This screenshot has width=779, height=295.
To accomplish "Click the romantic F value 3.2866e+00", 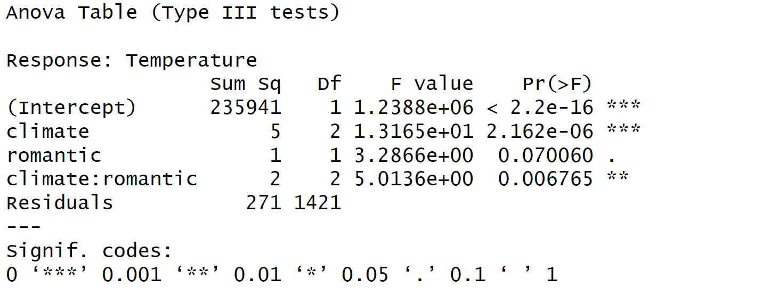I will [413, 155].
